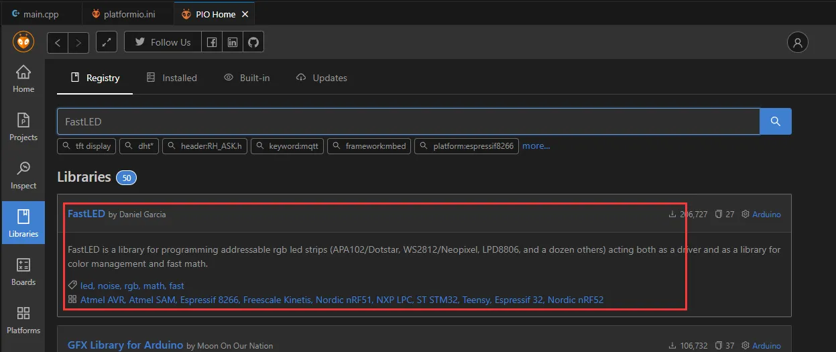The height and width of the screenshot is (352, 836).
Task: Click the Libraries count badge 50
Action: tap(126, 178)
